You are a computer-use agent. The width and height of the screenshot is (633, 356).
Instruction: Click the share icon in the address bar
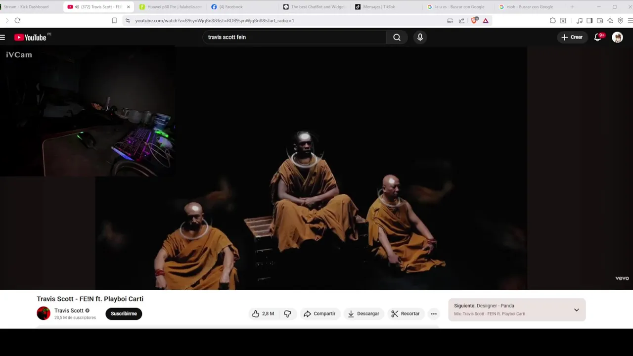pyautogui.click(x=461, y=20)
